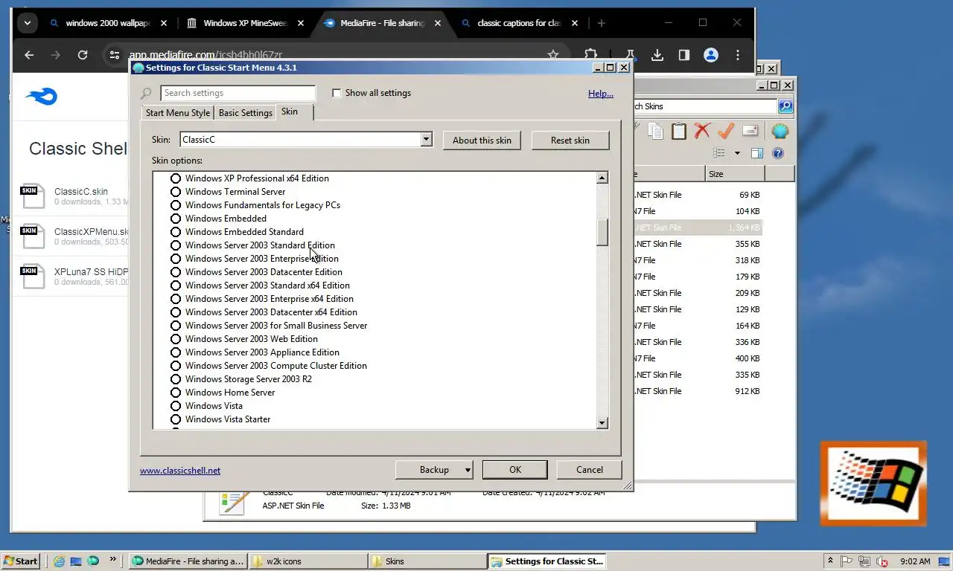Screen dimensions: 953x571
Task: Click the view mode list icon in Skins window
Action: pyautogui.click(x=719, y=153)
